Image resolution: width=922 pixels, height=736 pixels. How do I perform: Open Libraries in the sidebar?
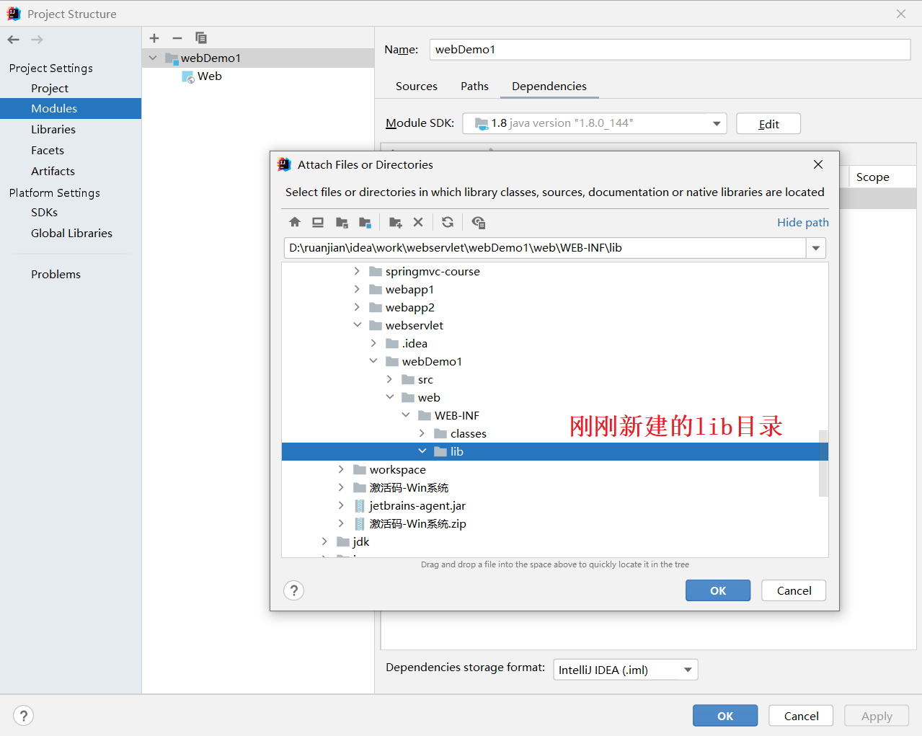tap(53, 130)
